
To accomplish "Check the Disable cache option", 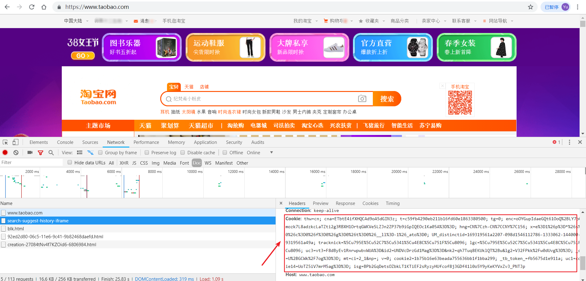I will coord(183,152).
